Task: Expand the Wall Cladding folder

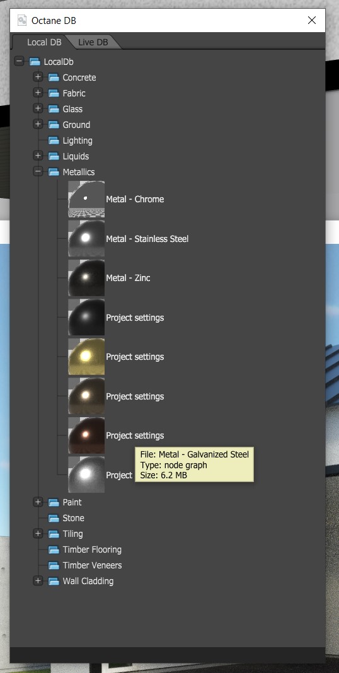Action: (x=38, y=581)
